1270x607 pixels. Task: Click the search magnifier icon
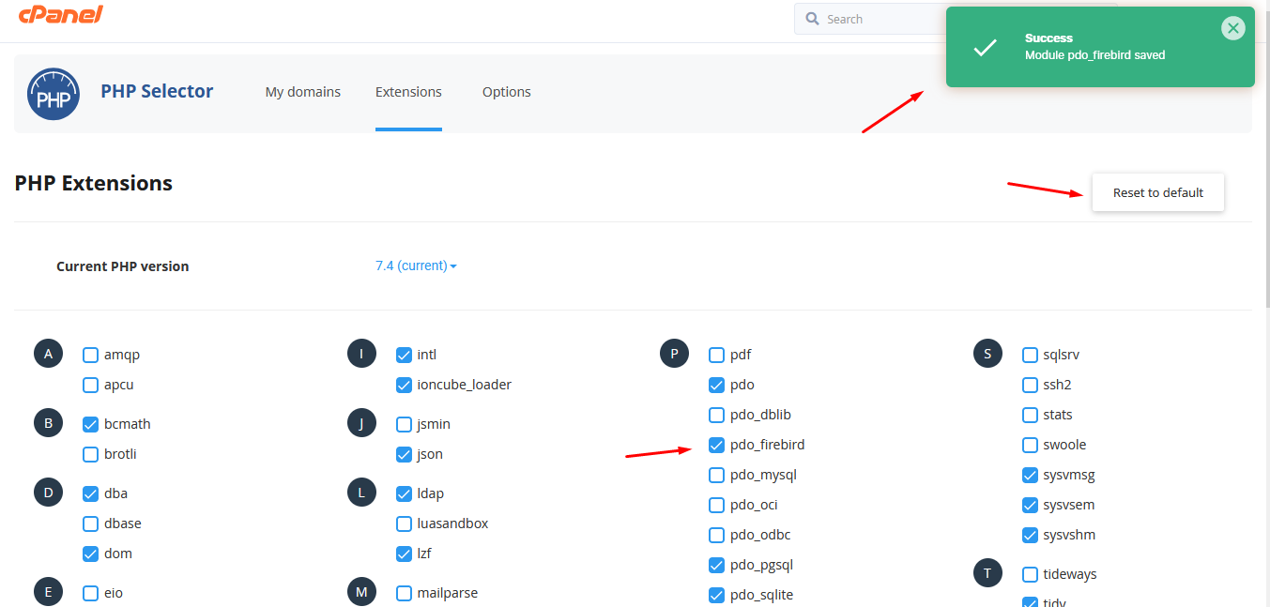[812, 19]
